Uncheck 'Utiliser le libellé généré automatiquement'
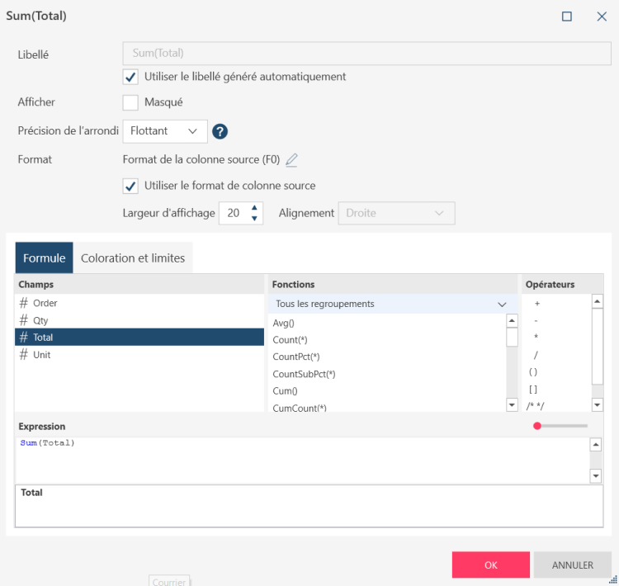 point(130,77)
